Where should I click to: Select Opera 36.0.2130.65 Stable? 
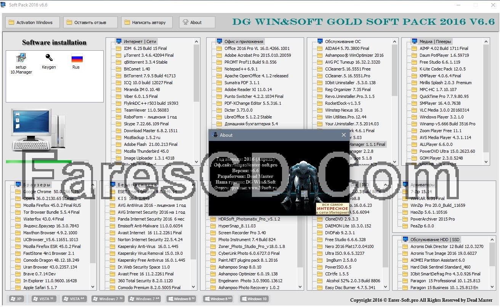(48, 198)
